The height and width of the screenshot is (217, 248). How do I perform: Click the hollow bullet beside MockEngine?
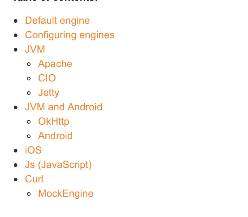click(29, 194)
